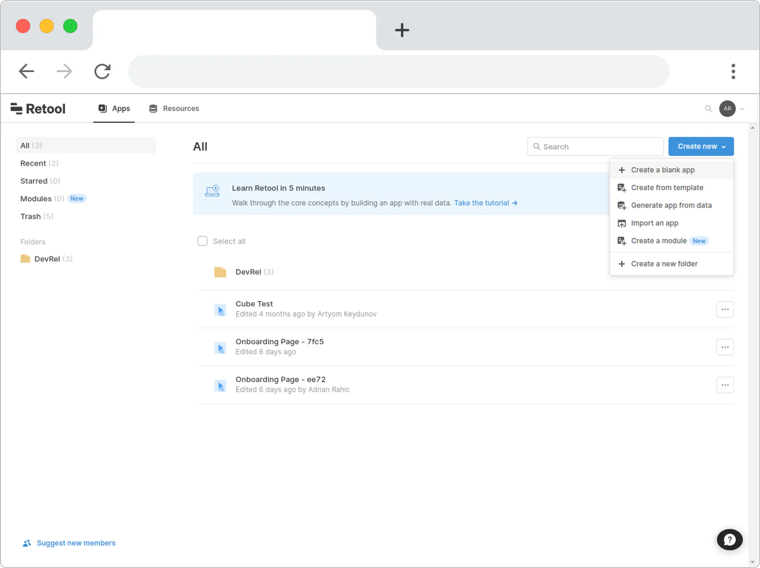Click the Retool logo
The image size is (760, 568).
(38, 109)
